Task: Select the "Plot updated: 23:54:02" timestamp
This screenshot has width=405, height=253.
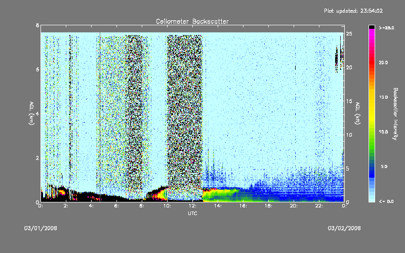Action: point(353,11)
